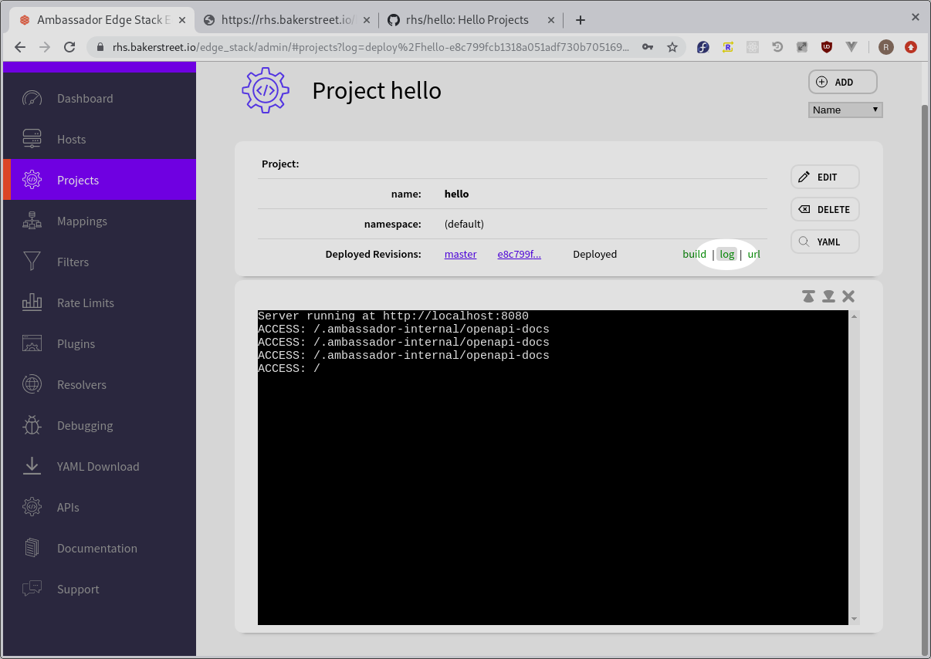
Task: Go back in browser history
Action: [20, 47]
